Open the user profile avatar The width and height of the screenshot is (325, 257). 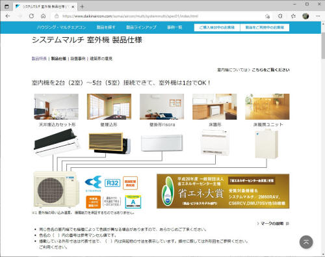(x=305, y=16)
